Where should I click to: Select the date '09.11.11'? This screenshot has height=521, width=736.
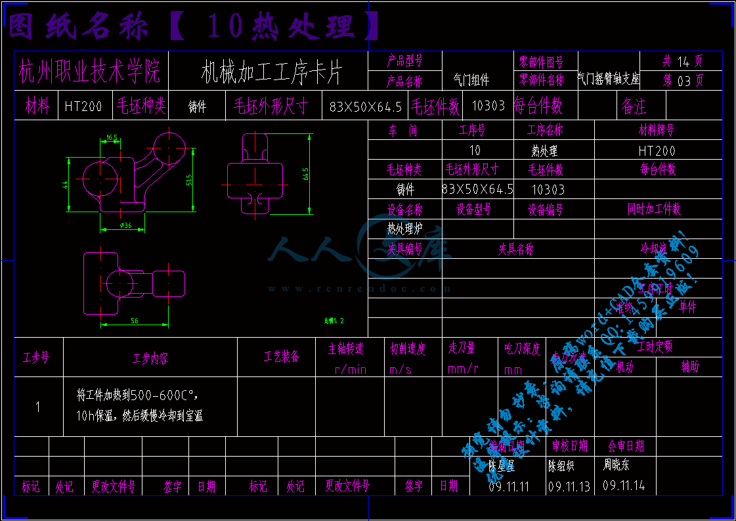coord(509,486)
